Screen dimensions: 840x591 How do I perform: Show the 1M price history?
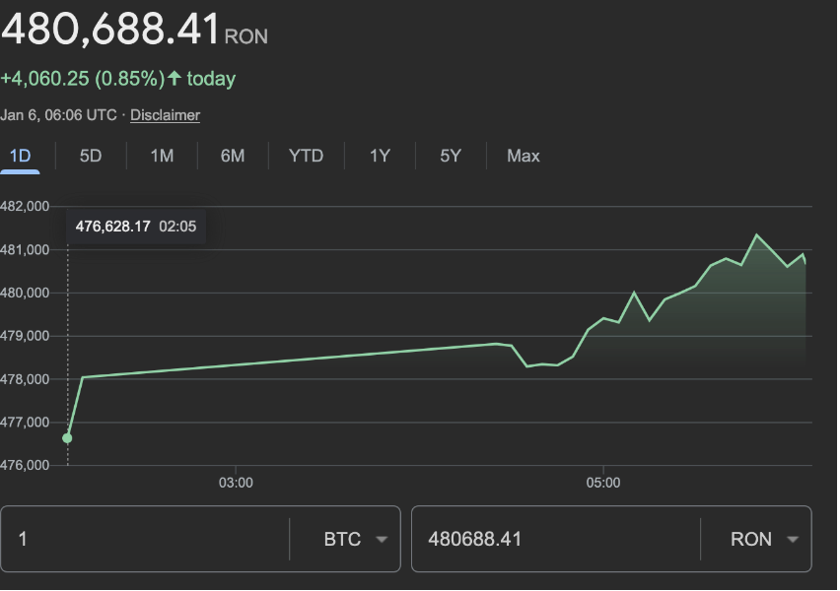tap(162, 156)
